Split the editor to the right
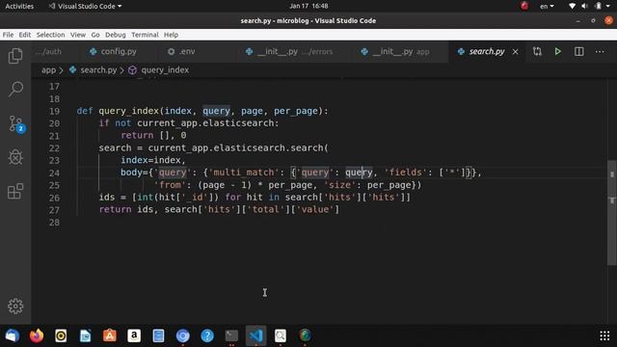This screenshot has height=347, width=617. (578, 51)
